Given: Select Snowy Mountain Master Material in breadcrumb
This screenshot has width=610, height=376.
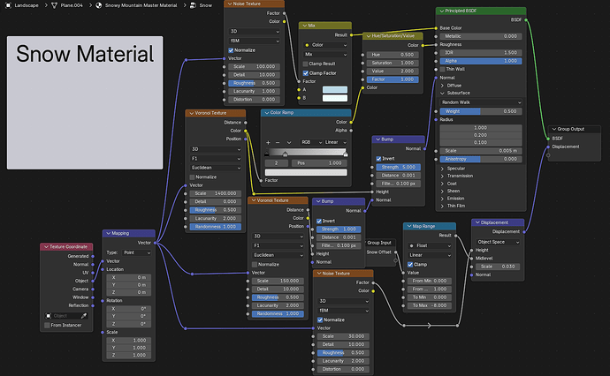Looking at the screenshot, I should (141, 5).
